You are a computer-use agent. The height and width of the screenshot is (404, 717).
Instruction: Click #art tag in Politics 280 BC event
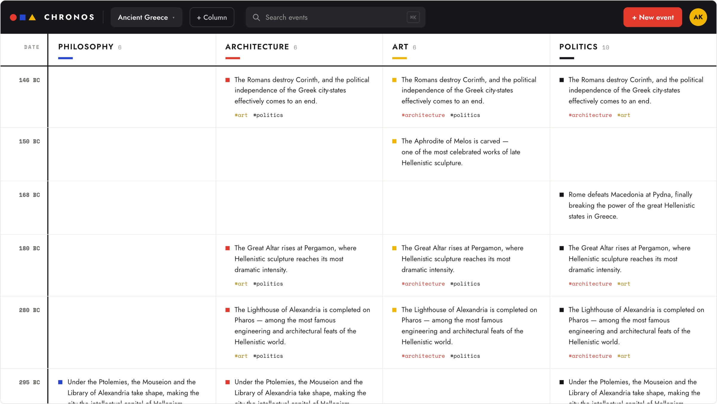tap(624, 356)
